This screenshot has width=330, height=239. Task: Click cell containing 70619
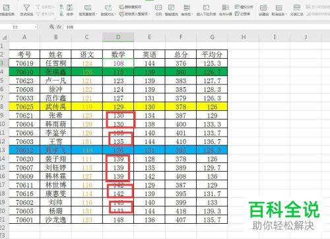(x=24, y=63)
